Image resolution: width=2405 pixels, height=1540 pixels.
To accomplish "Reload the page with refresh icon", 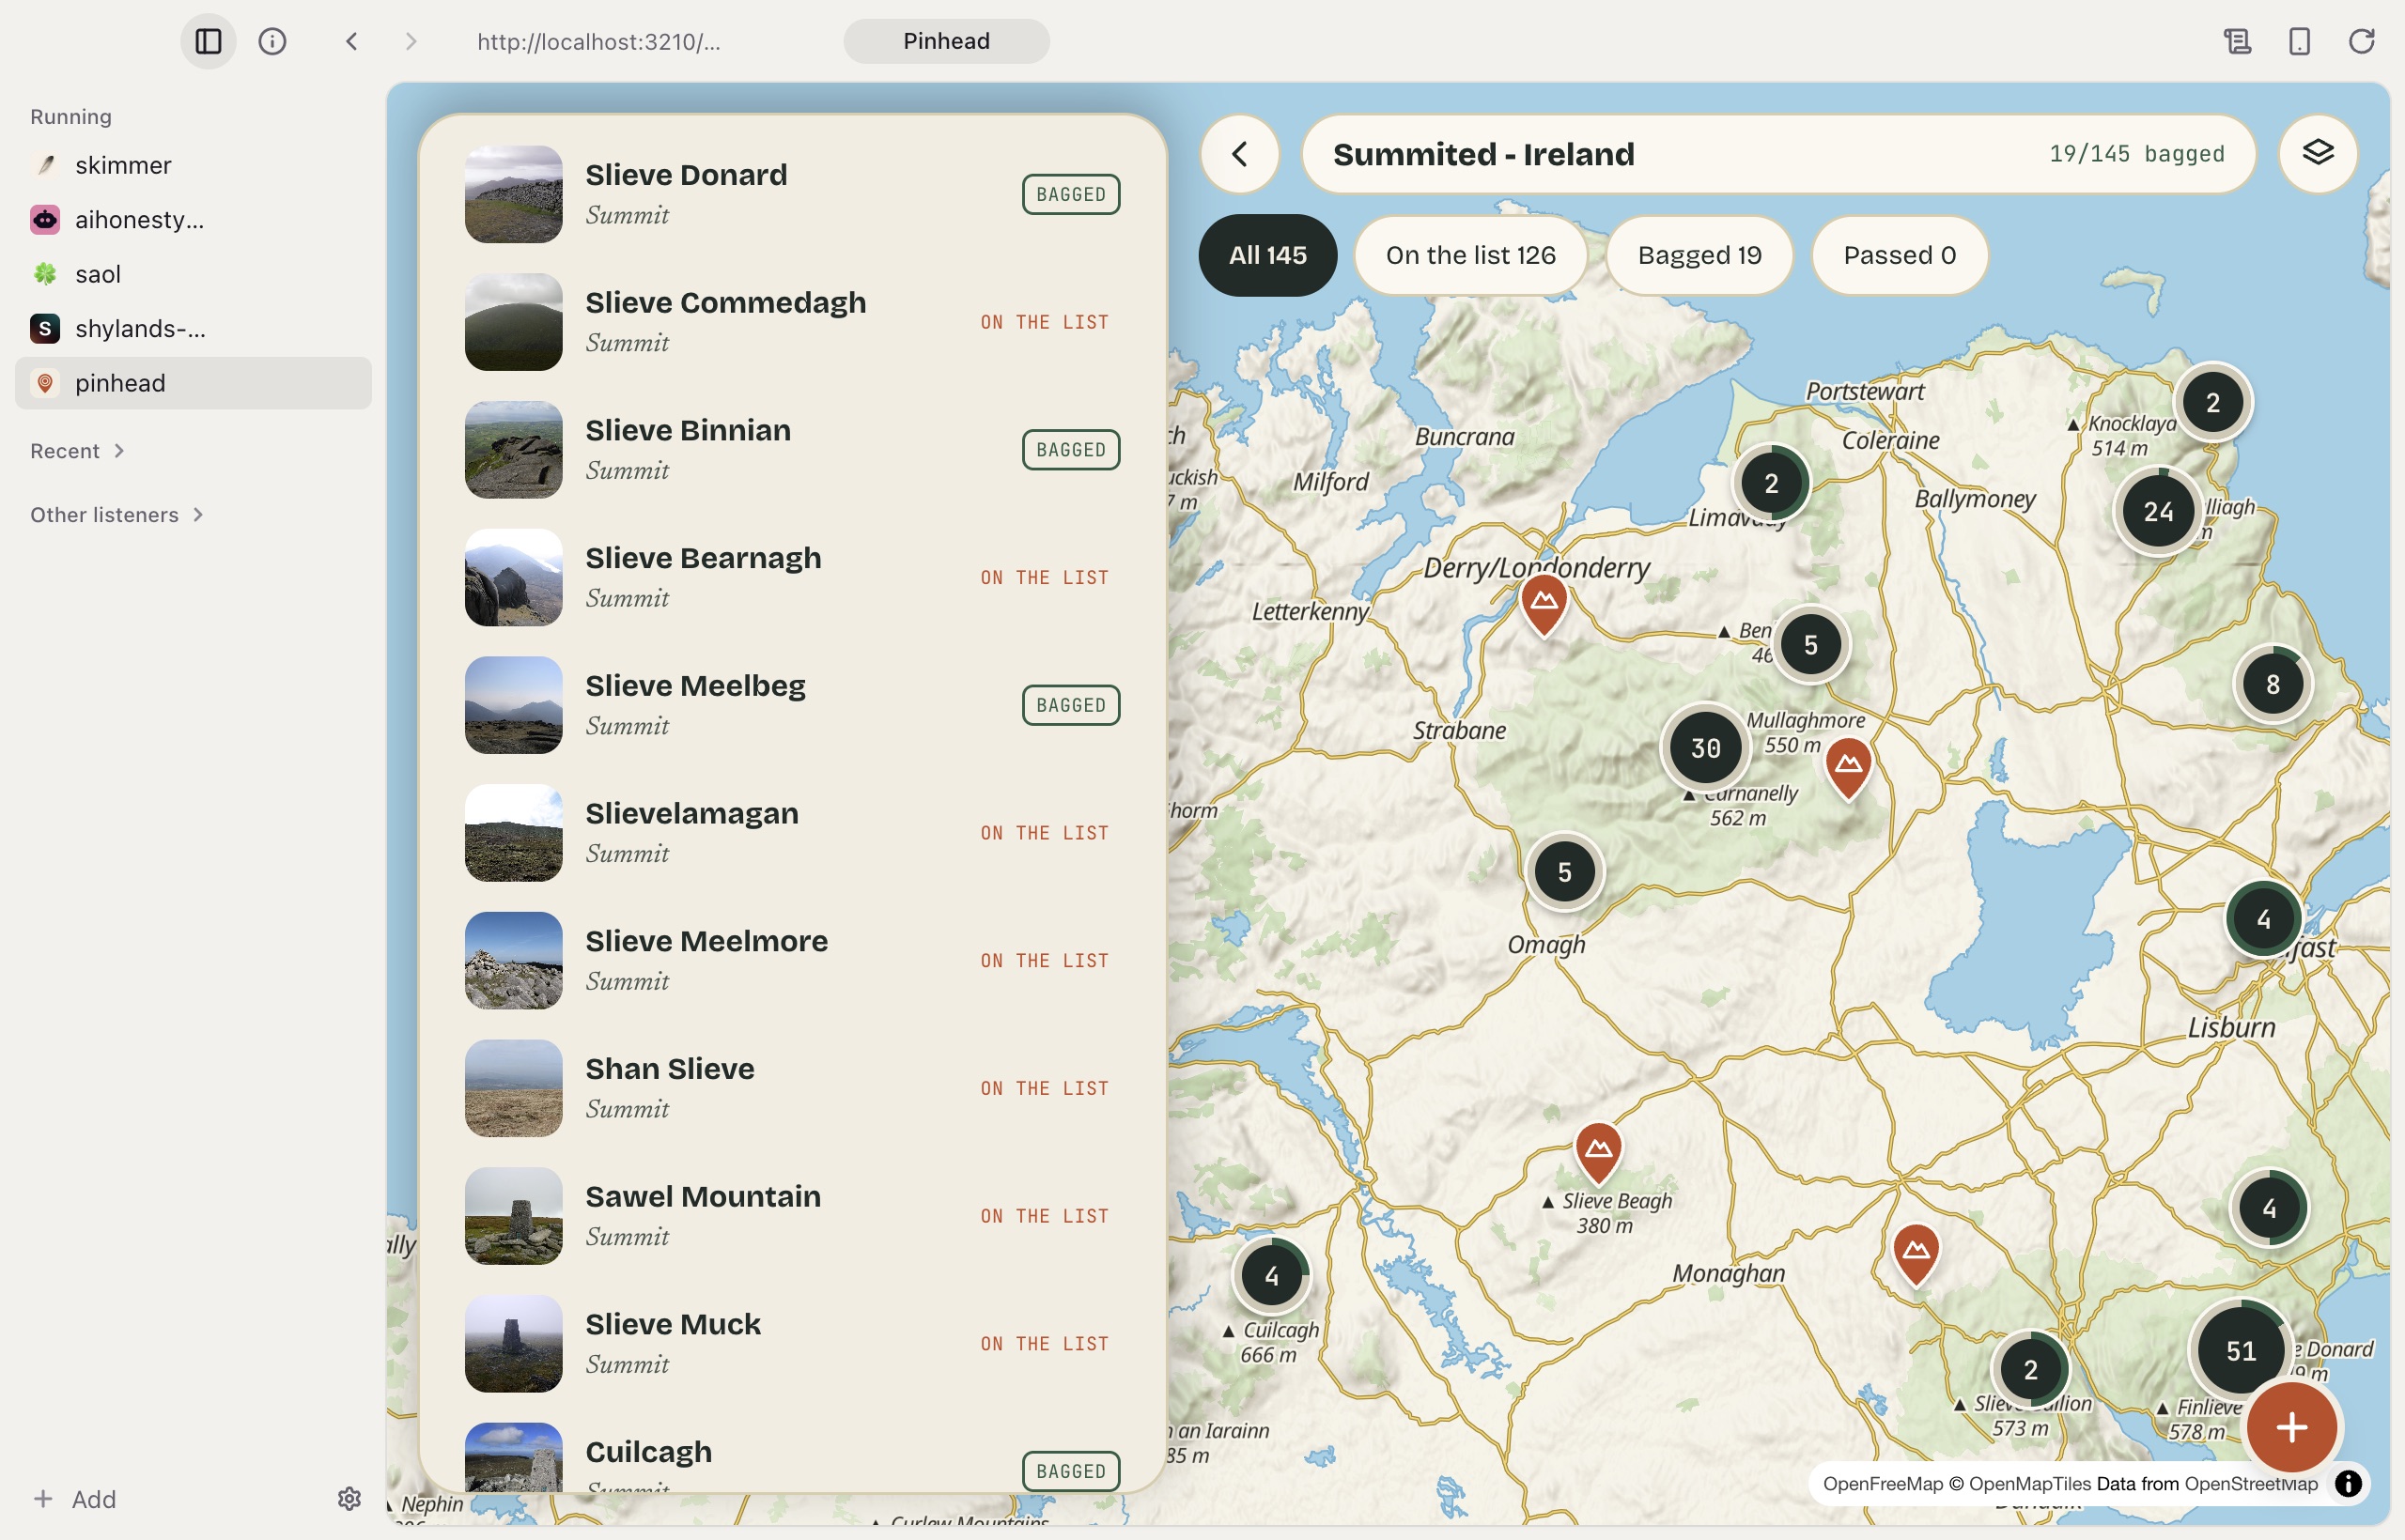I will 2361,41.
